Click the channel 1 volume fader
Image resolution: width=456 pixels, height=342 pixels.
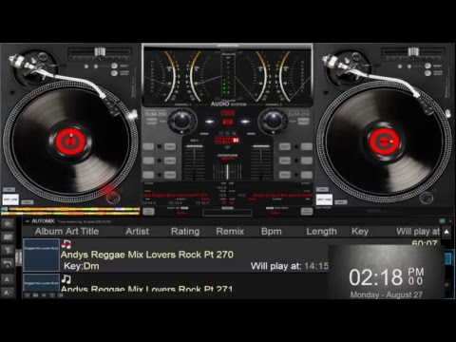pos(194,146)
